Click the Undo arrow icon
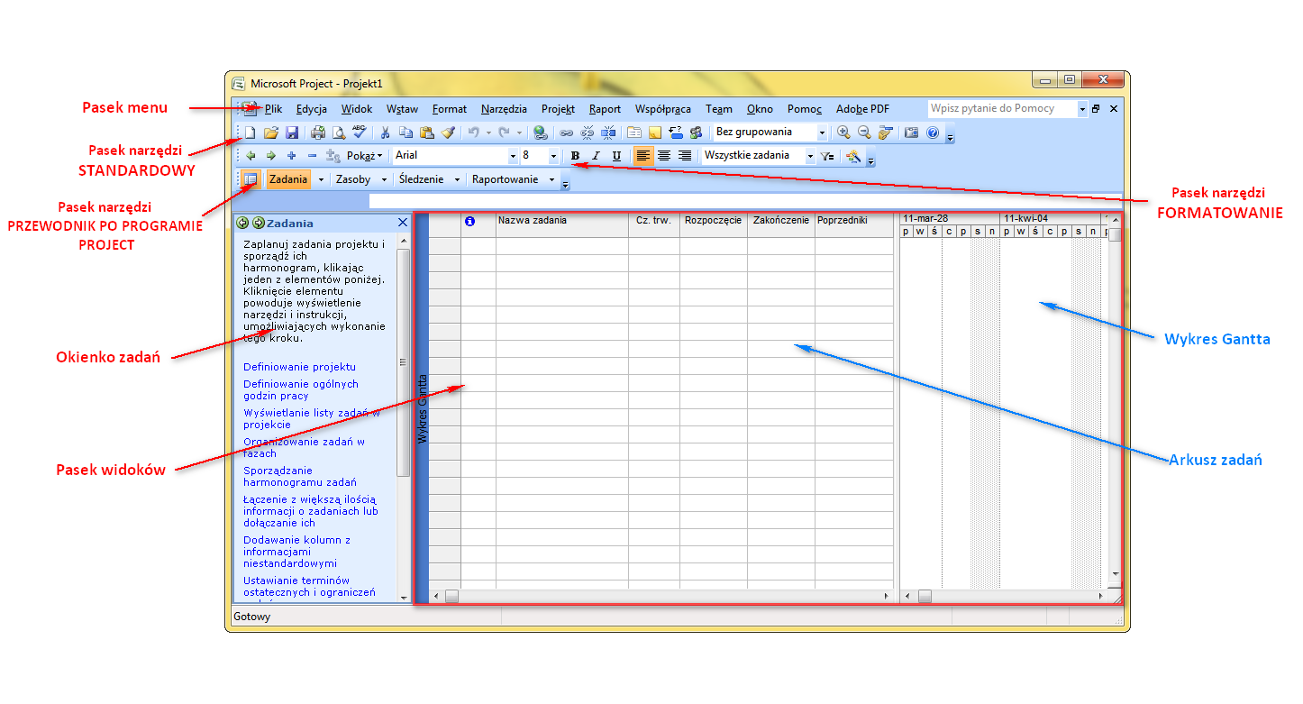1303x704 pixels. pos(474,133)
